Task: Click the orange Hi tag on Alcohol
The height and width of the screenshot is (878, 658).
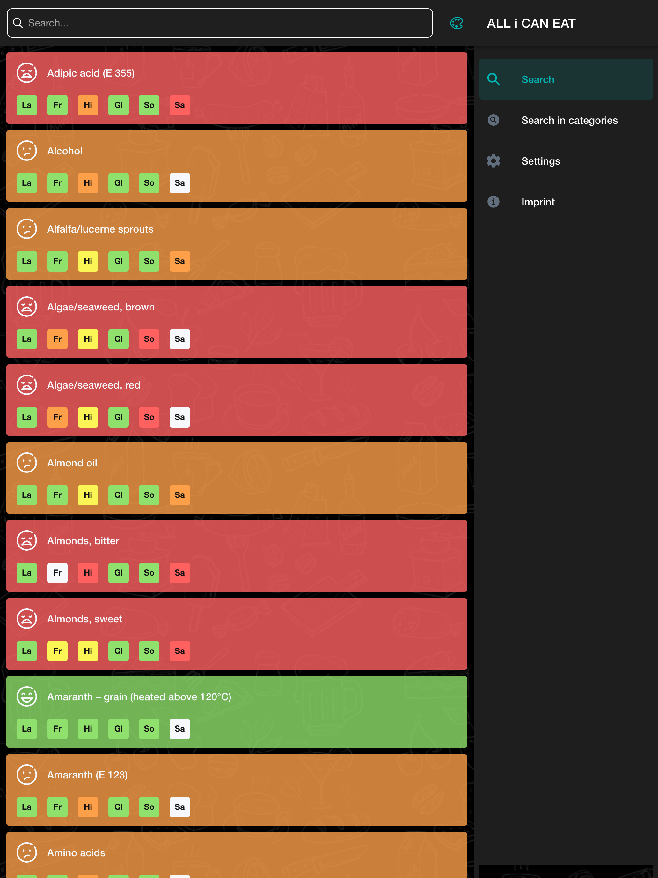Action: (88, 183)
